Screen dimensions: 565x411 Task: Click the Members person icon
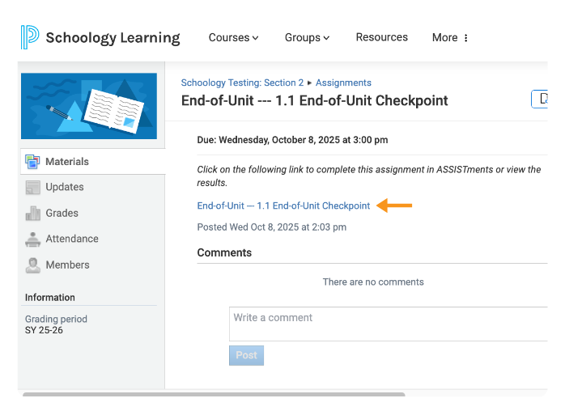click(33, 265)
